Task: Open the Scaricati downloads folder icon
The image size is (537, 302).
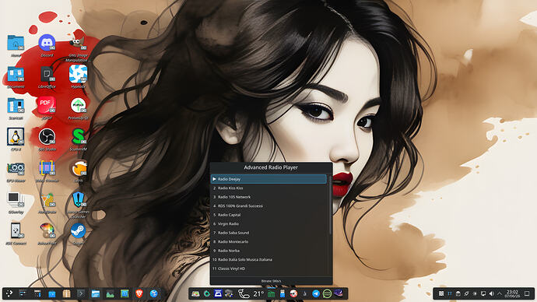Action: pos(16,105)
